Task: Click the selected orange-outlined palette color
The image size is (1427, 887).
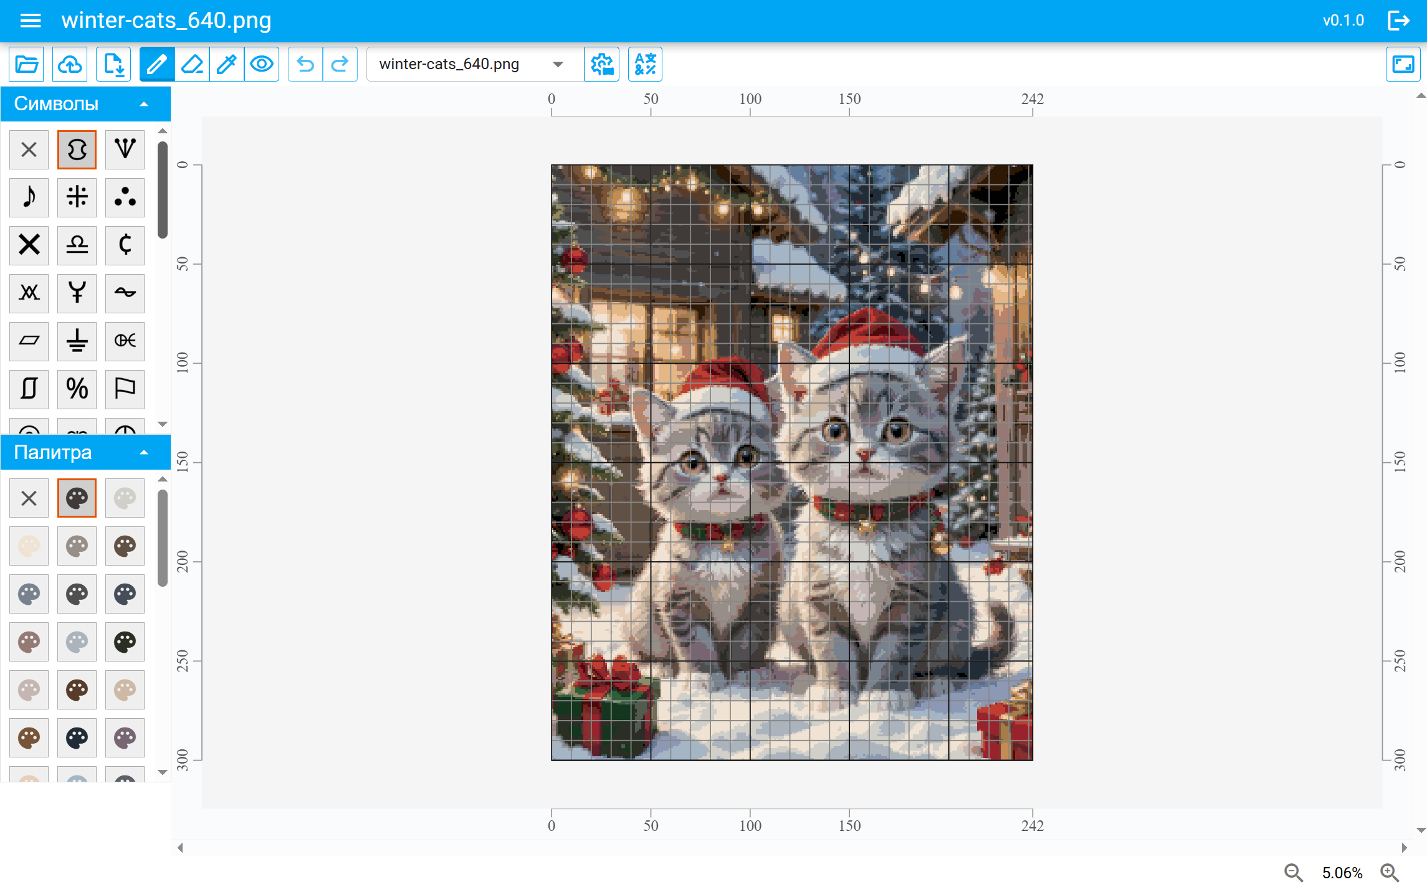Action: [x=77, y=498]
